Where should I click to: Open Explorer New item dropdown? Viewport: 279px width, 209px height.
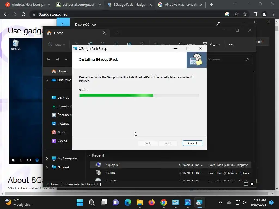coord(57,44)
